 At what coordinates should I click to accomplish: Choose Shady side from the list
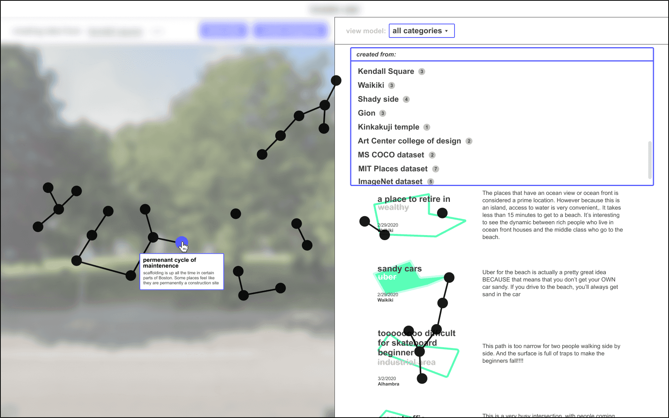coord(378,99)
